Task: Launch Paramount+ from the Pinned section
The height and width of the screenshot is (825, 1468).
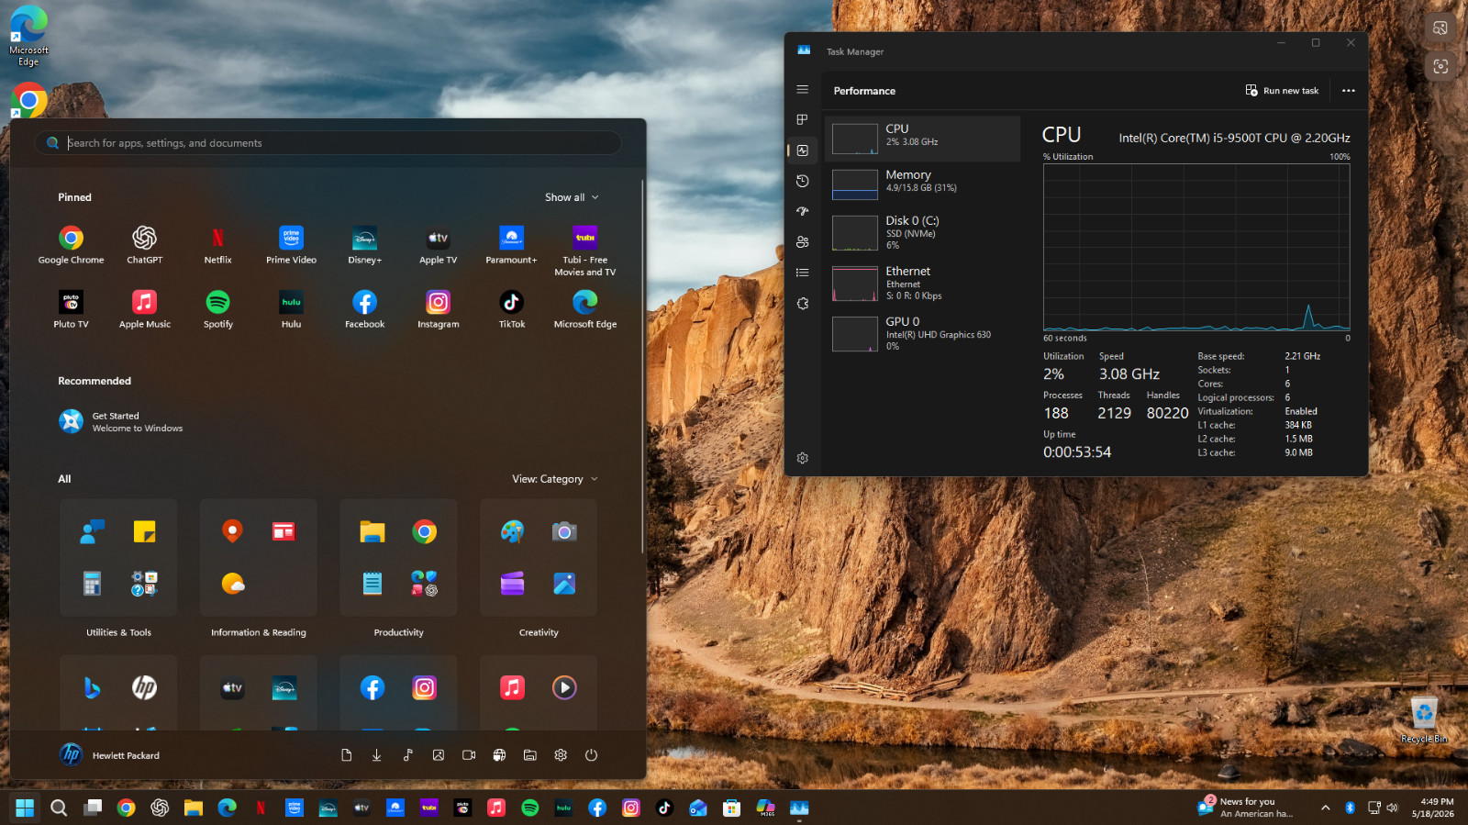Action: coord(511,245)
